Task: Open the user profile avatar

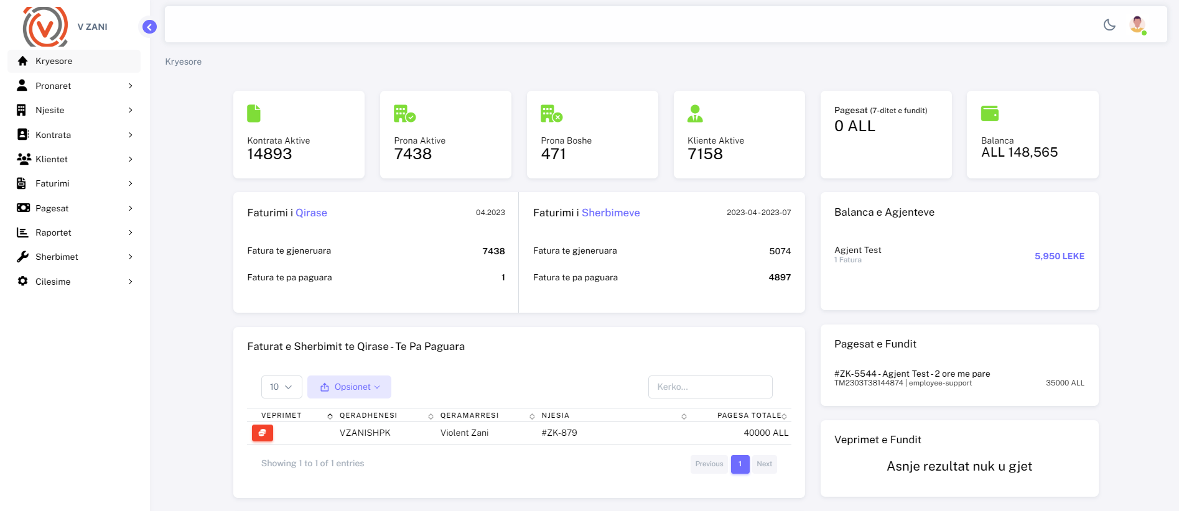Action: tap(1137, 25)
